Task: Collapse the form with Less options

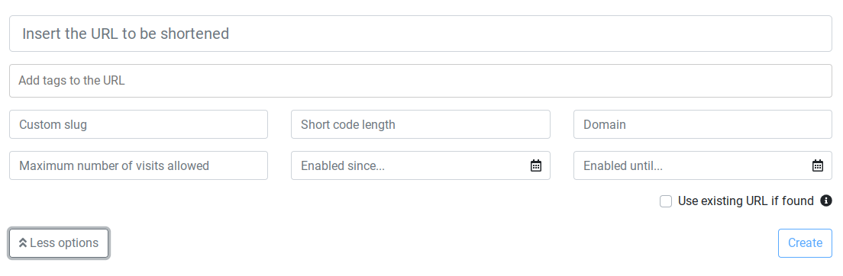Action: pyautogui.click(x=59, y=243)
